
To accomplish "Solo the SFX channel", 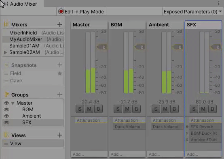I will [194, 109].
